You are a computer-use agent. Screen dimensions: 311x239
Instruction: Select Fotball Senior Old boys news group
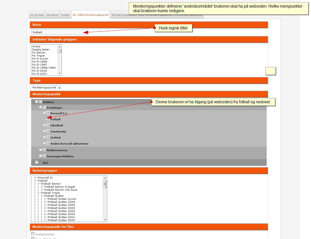[x=56, y=190]
